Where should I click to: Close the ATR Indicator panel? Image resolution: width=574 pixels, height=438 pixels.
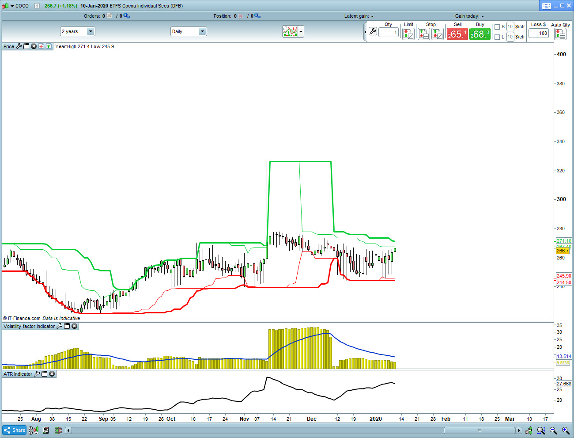pyautogui.click(x=52, y=374)
